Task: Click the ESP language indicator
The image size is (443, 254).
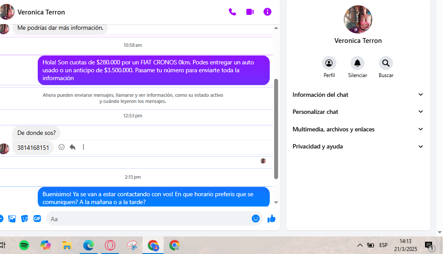Action: click(383, 245)
